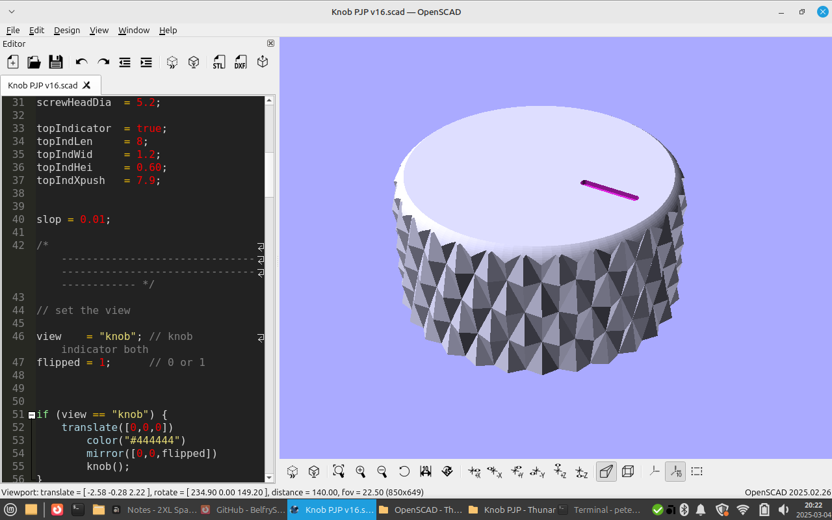This screenshot has height=520, width=832.
Task: Activate the measure angle tool
Action: pos(447,471)
